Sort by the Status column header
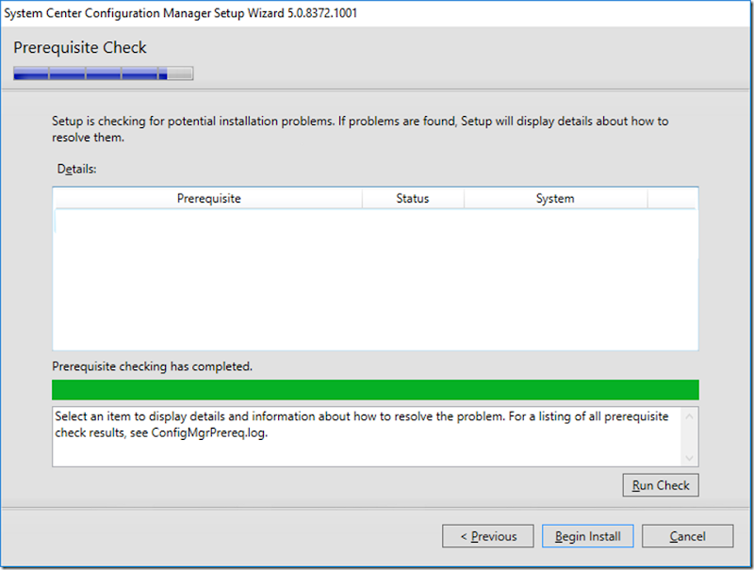This screenshot has width=754, height=570. pyautogui.click(x=413, y=199)
